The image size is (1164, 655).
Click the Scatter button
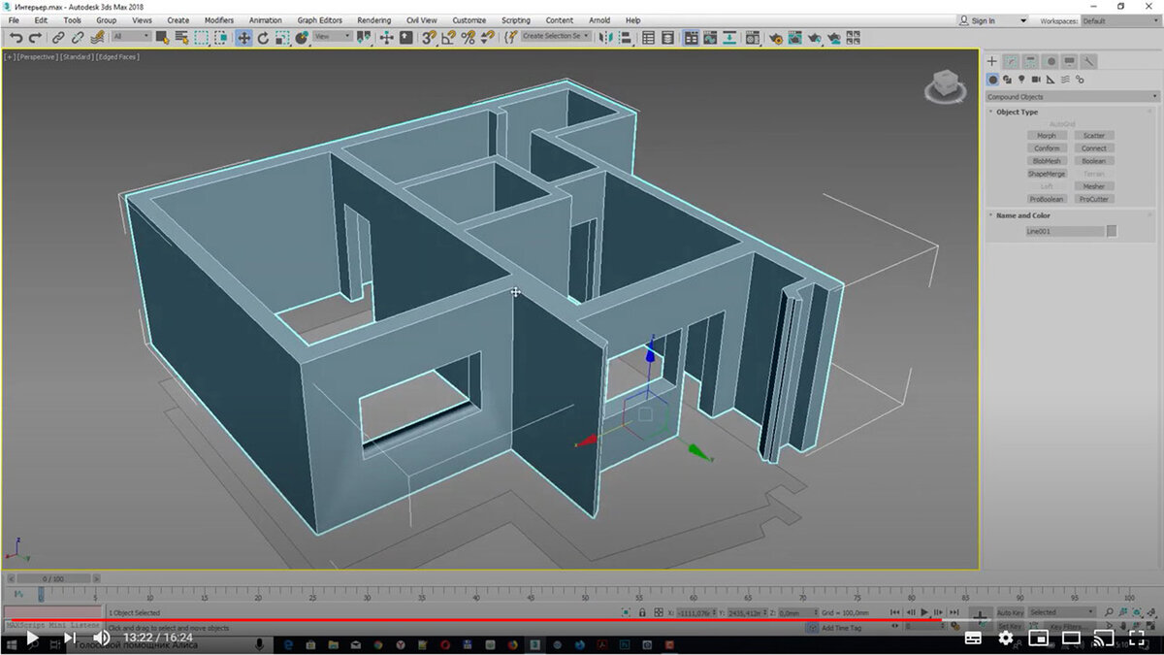pyautogui.click(x=1094, y=136)
